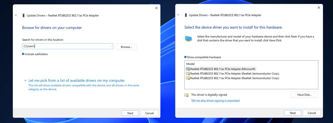Click into the driver location path field

tap(67, 46)
